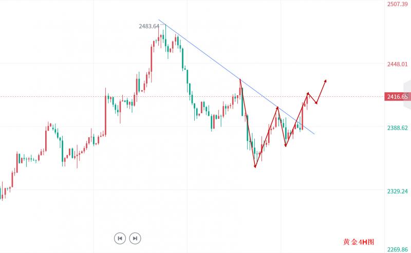The width and height of the screenshot is (411, 253).
Task: Click the skip-to-previous bar button
Action: click(120, 238)
